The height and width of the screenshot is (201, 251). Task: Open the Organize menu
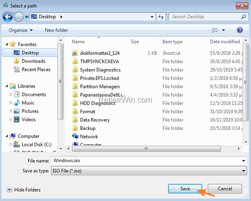click(x=20, y=30)
